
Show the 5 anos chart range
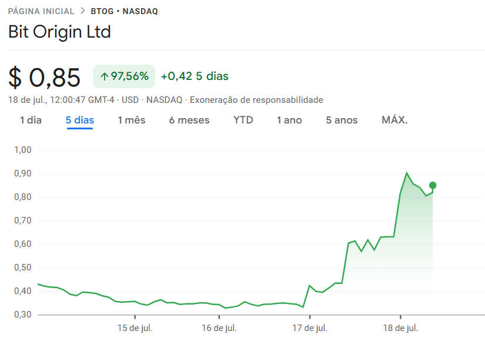(342, 120)
